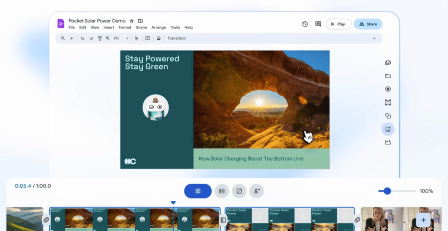Open the Shapes panel in right sidebar
The width and height of the screenshot is (448, 231).
388,116
